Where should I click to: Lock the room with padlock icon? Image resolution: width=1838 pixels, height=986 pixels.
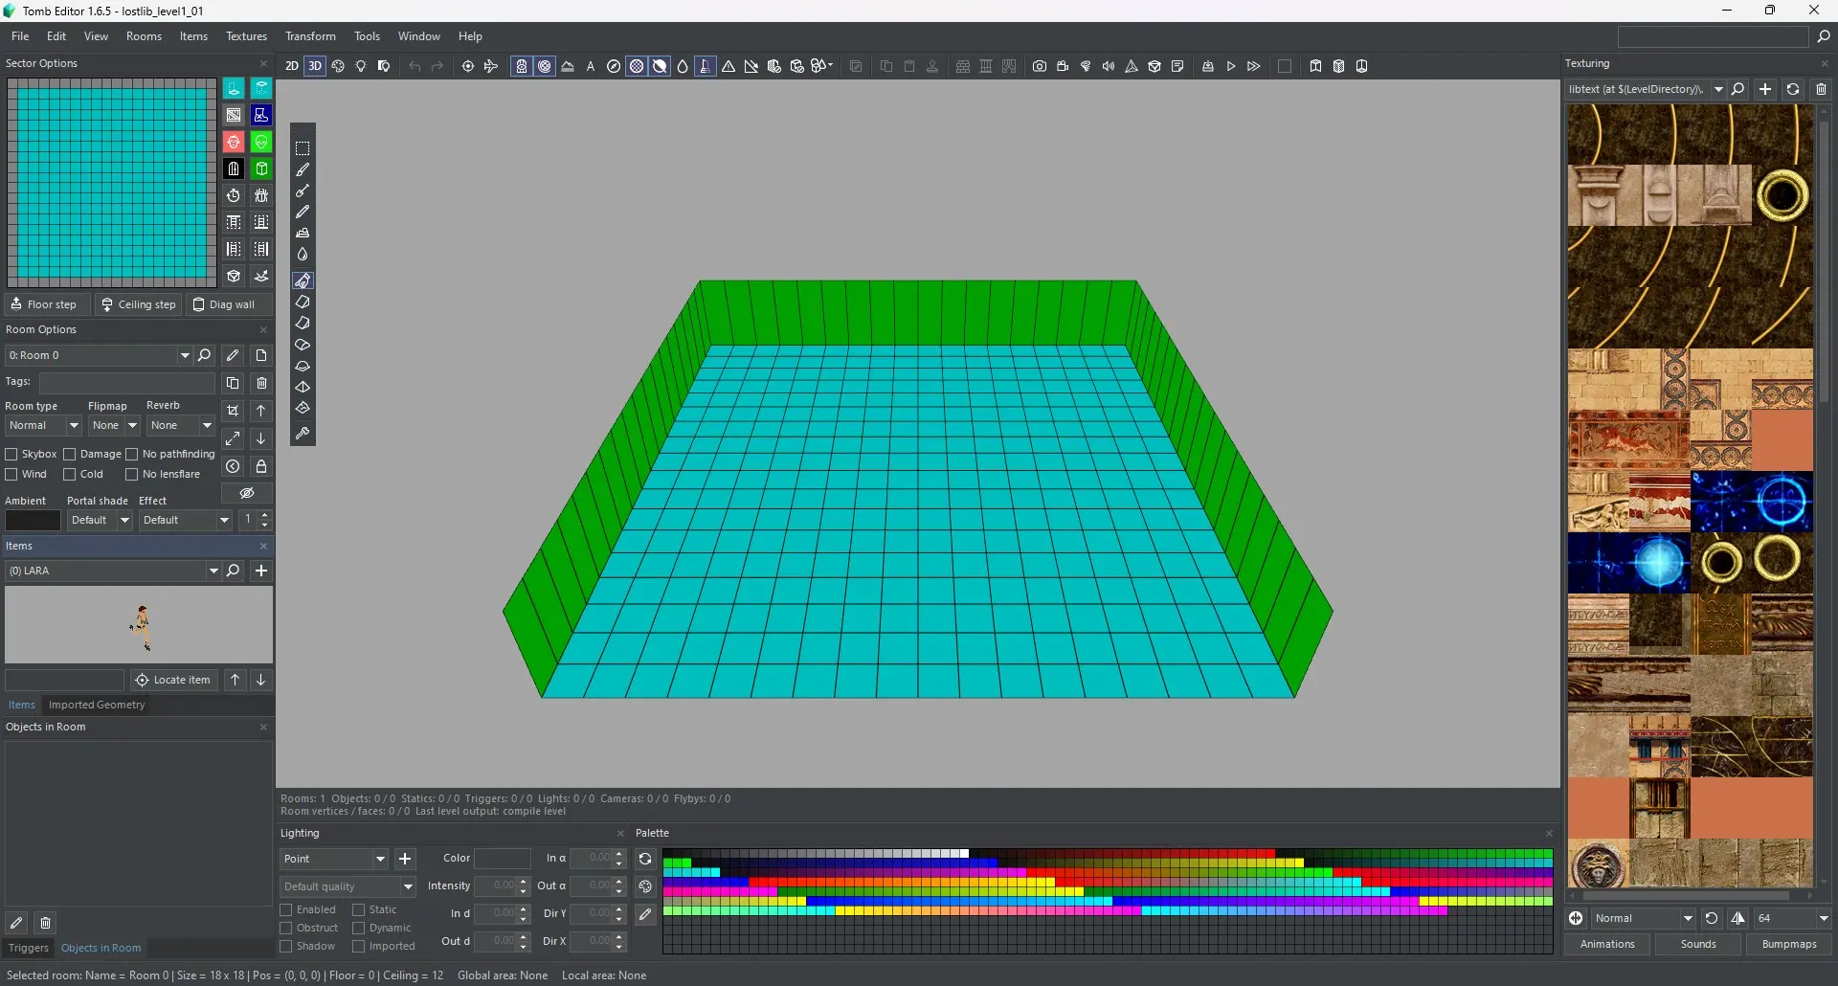(261, 466)
